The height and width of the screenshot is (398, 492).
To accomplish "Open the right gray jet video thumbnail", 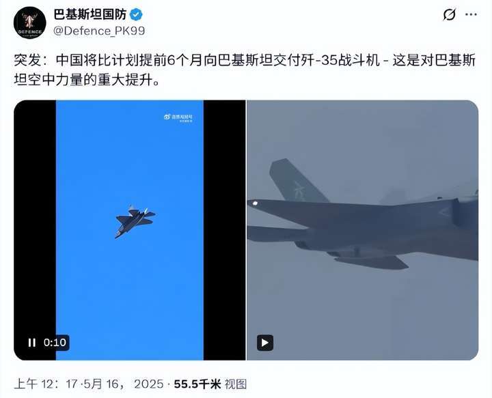I will [363, 230].
